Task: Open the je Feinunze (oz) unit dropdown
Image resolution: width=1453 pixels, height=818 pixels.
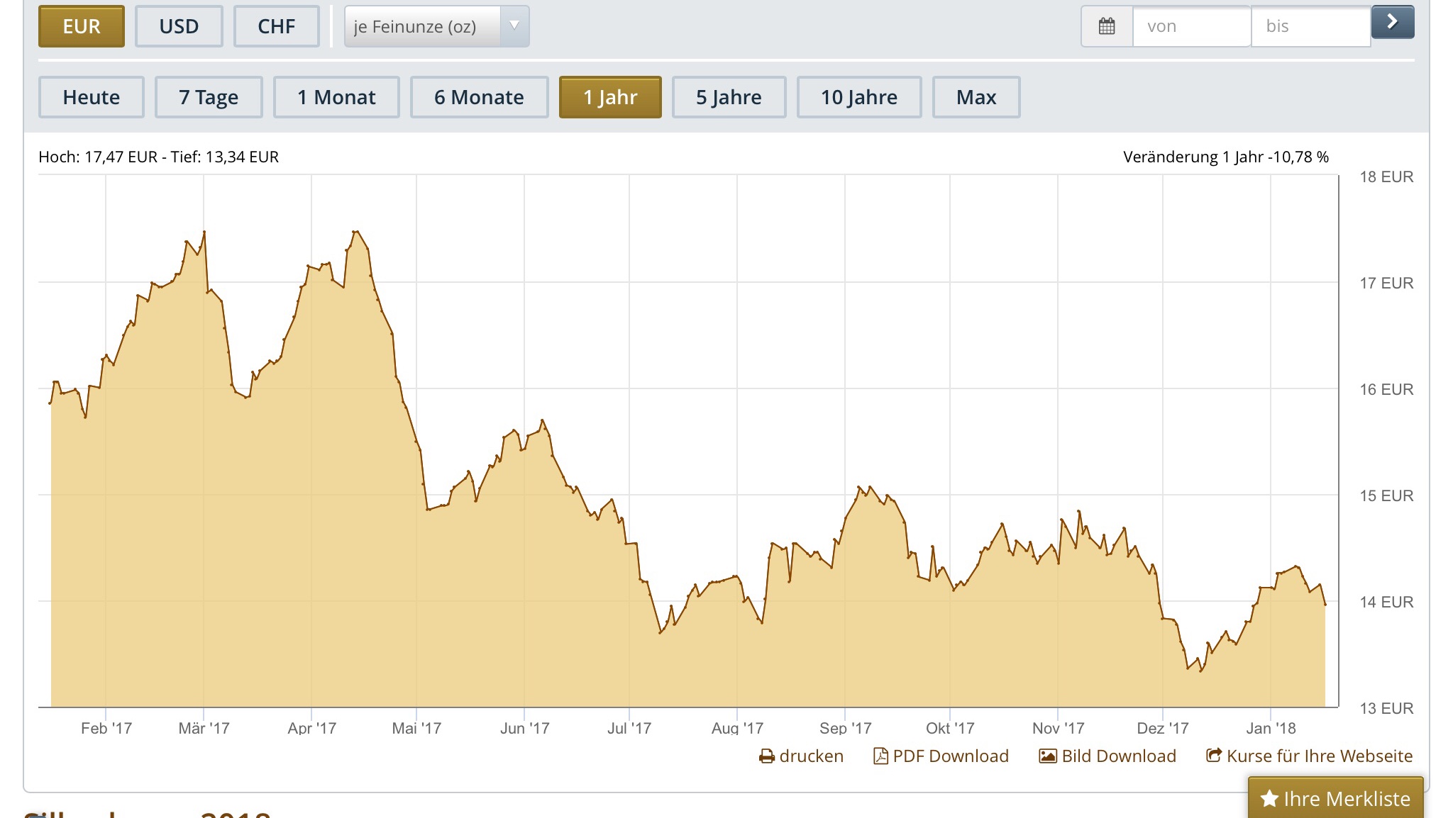Action: [x=424, y=27]
